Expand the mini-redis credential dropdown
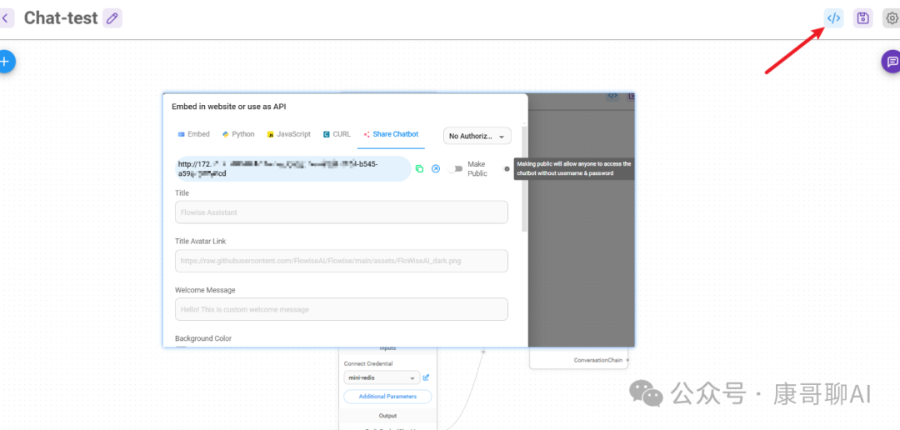This screenshot has width=900, height=430. click(x=382, y=378)
